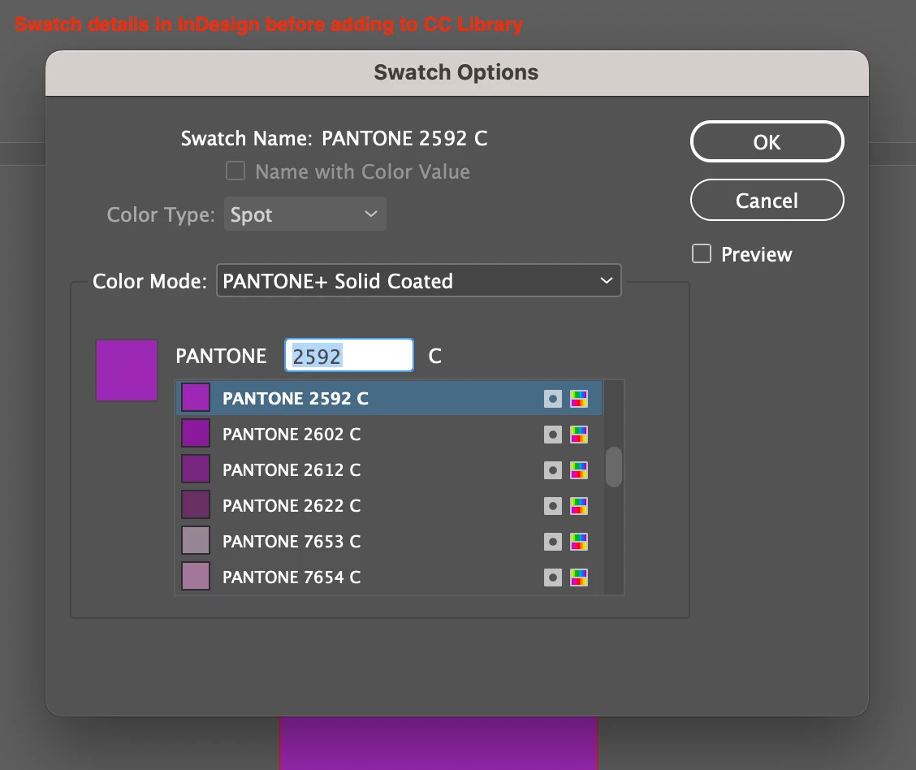Click color mode icon for PANTONE 2592 C
Screen dimensions: 916x770
(x=579, y=399)
